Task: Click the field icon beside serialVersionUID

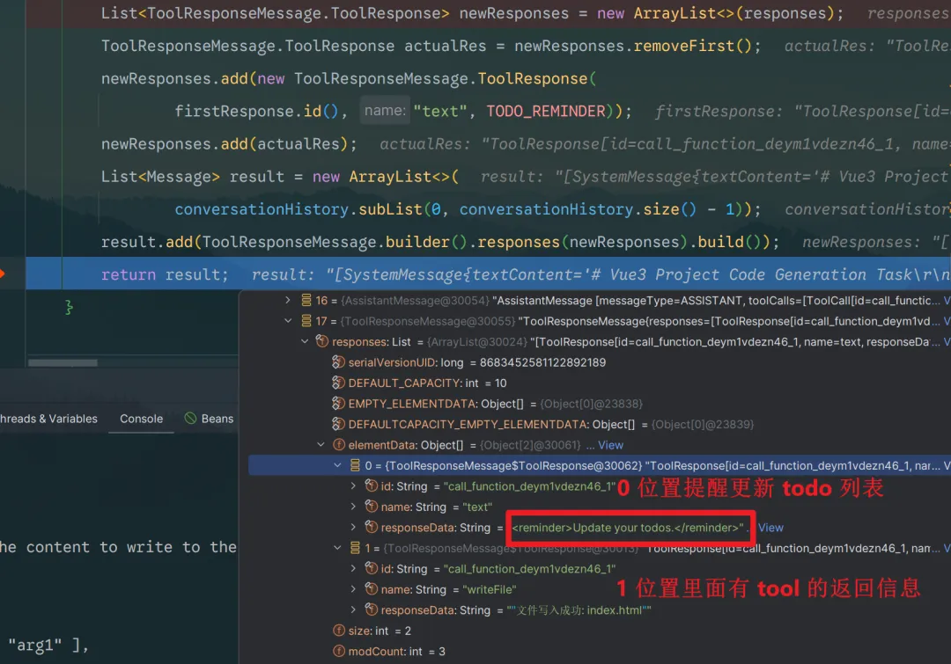Action: click(338, 362)
